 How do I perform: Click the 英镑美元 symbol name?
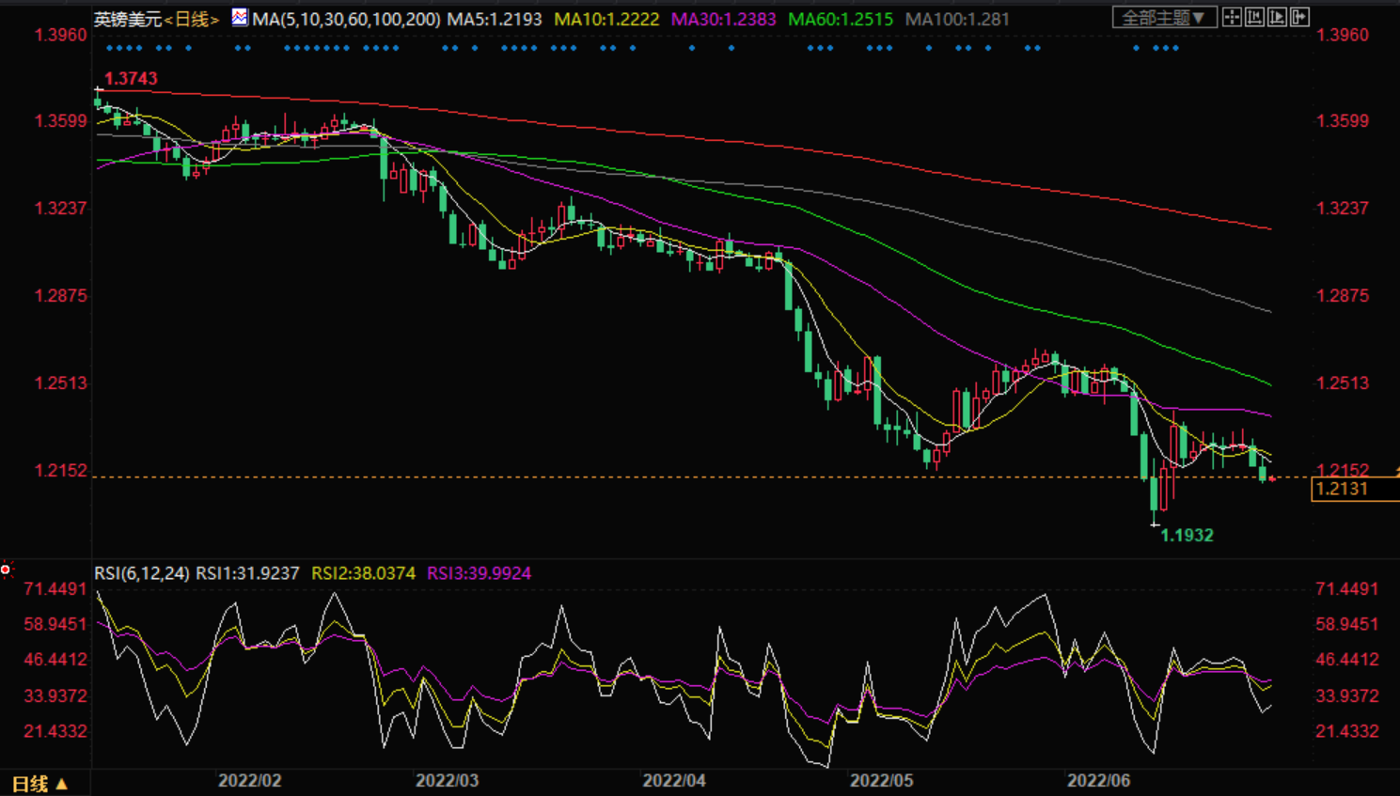tap(128, 19)
